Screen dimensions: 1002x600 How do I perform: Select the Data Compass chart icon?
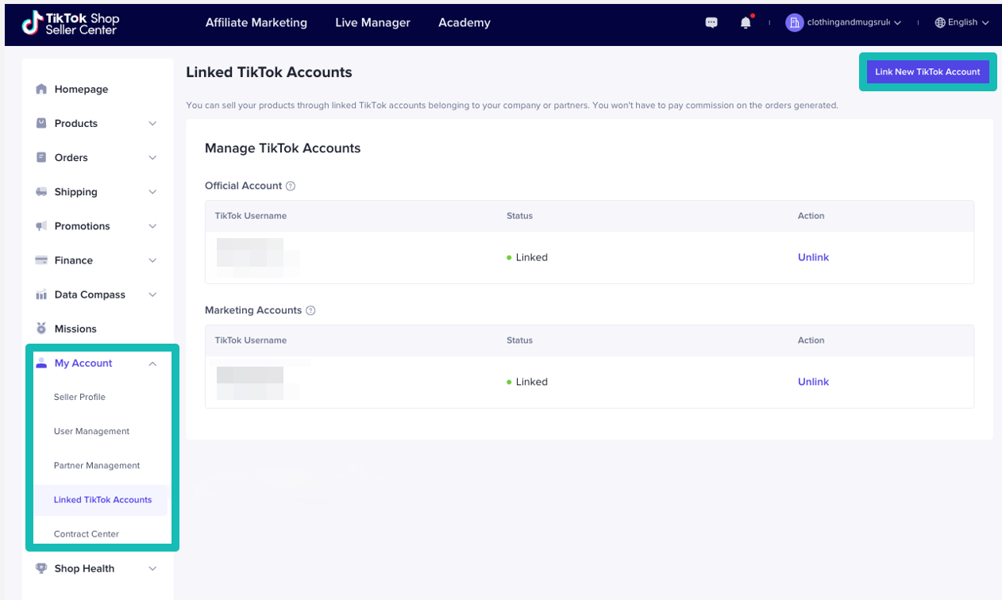click(40, 294)
